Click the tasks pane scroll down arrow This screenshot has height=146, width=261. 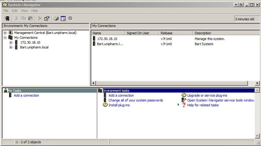coord(257,136)
